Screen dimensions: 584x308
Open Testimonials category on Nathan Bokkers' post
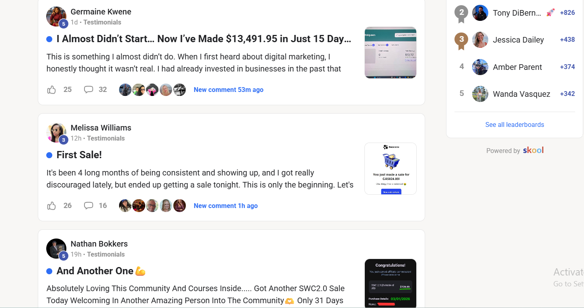pos(106,254)
